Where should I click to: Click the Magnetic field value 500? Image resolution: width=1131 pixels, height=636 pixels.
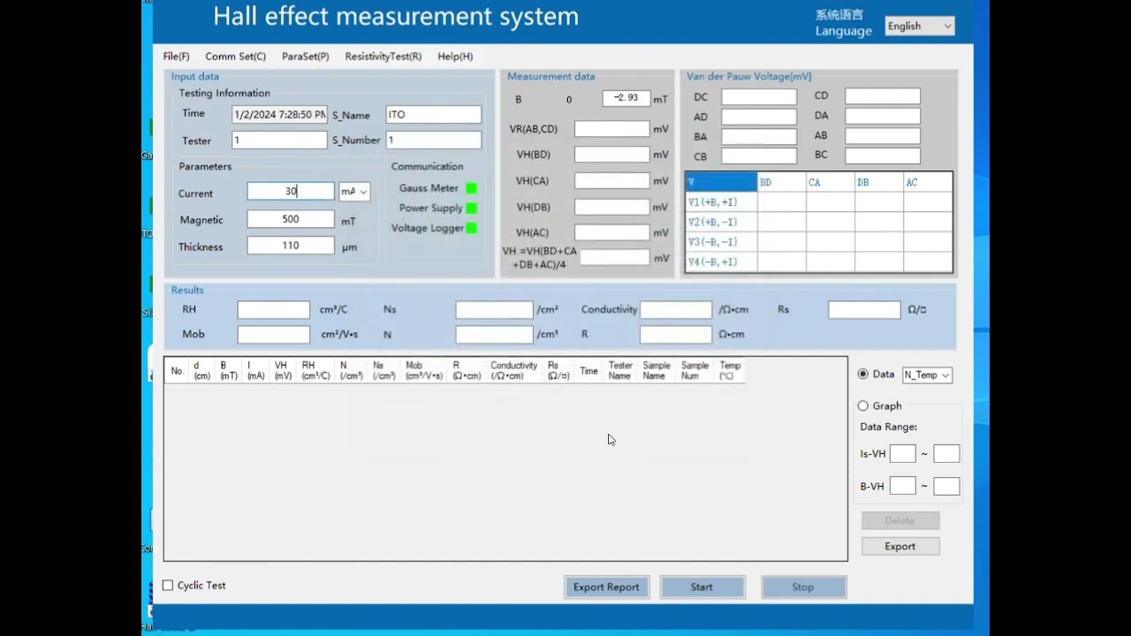click(291, 219)
